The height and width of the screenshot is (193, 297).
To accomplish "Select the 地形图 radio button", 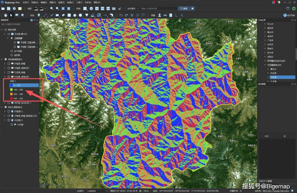I will click(12, 55).
